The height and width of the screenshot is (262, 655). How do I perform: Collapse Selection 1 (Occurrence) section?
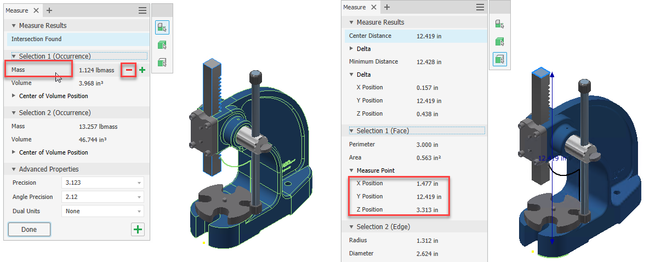pyautogui.click(x=14, y=56)
